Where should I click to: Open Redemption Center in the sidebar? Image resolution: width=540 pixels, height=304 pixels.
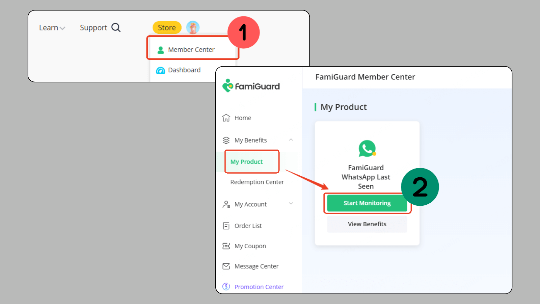pyautogui.click(x=257, y=182)
